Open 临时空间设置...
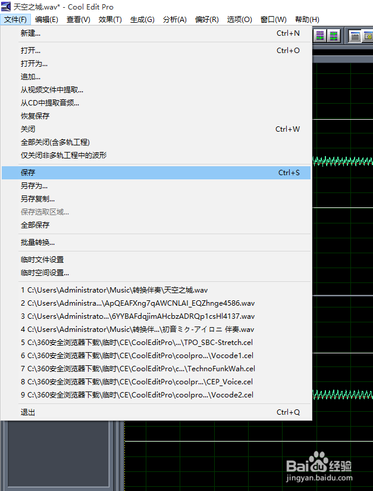This screenshot has width=373, height=491. [x=156, y=273]
